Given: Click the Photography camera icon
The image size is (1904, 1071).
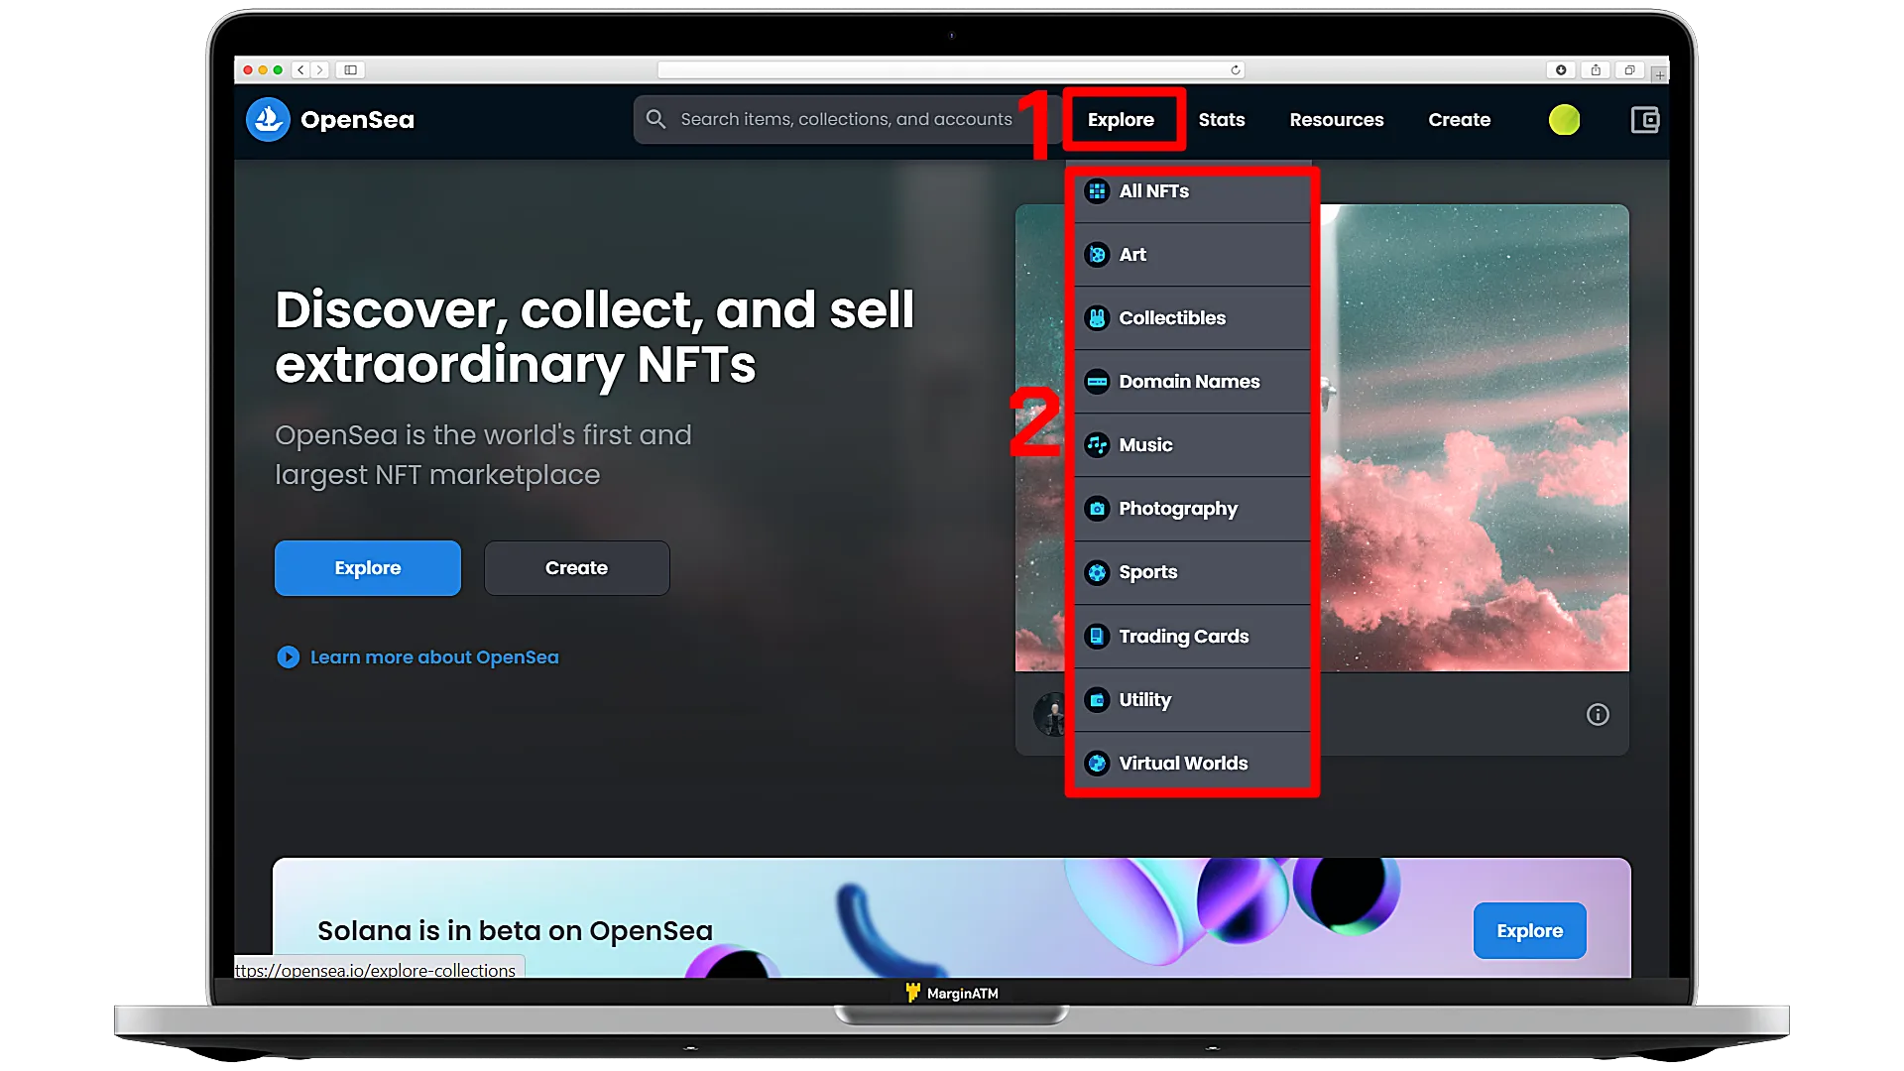Looking at the screenshot, I should click(x=1097, y=509).
